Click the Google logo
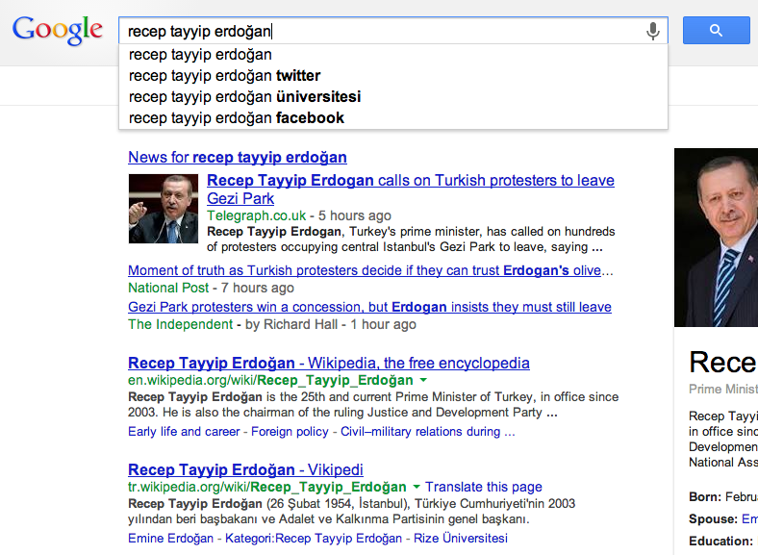This screenshot has width=758, height=555. [x=57, y=31]
